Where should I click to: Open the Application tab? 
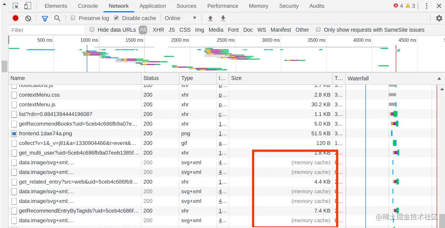[x=153, y=6]
